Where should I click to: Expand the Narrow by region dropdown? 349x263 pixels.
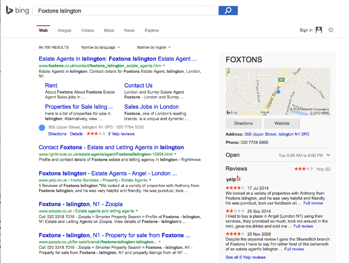(x=154, y=48)
